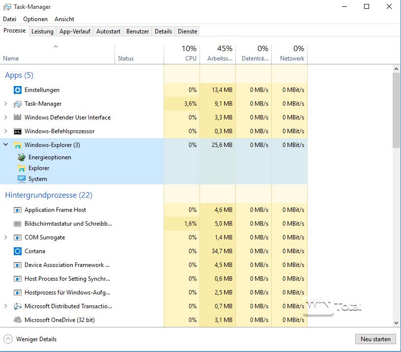
Task: Expand Microsoft Distributed Transaction row
Action: [5, 306]
